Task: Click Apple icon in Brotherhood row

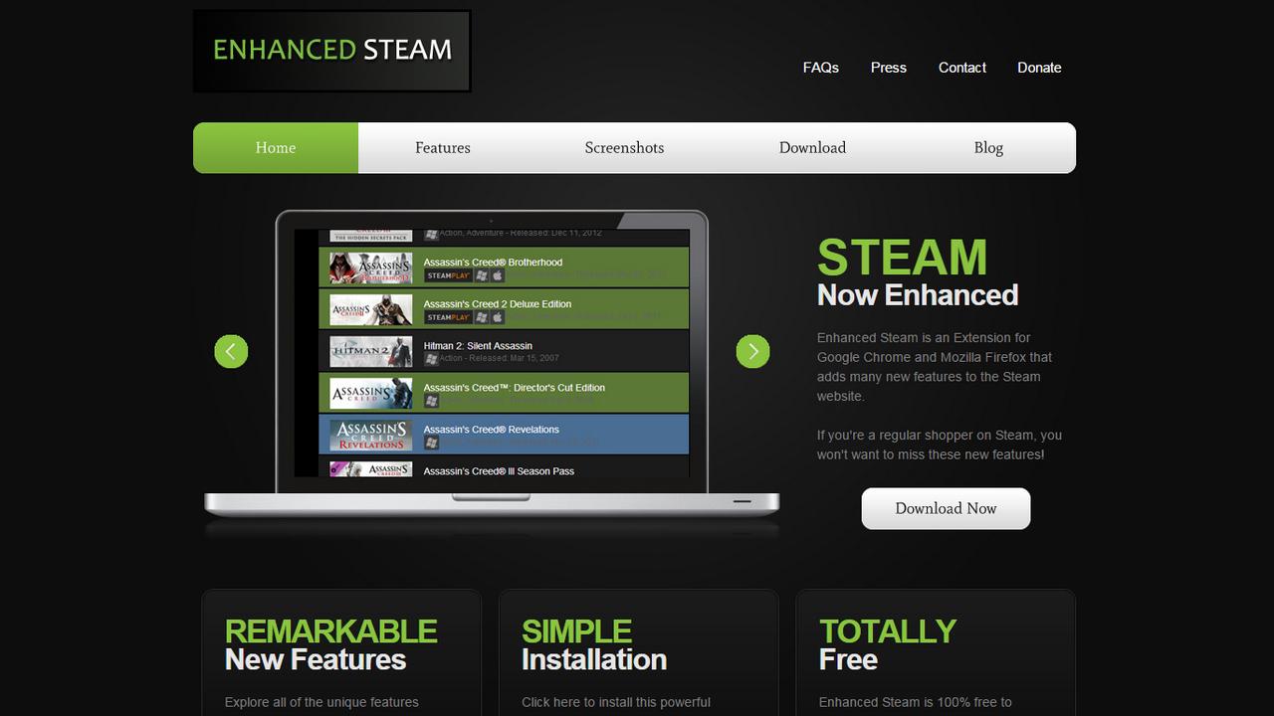Action: (x=498, y=275)
